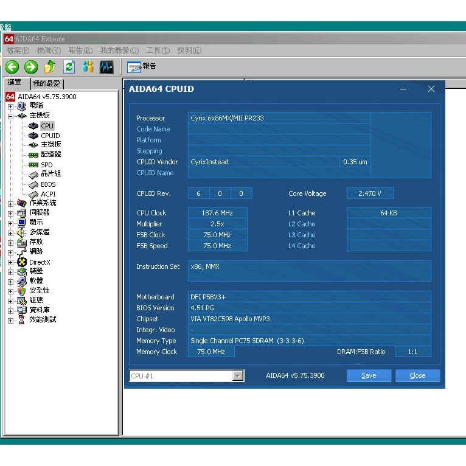Collapse the 主機板 tree node
The height and width of the screenshot is (466, 466).
pyautogui.click(x=11, y=116)
